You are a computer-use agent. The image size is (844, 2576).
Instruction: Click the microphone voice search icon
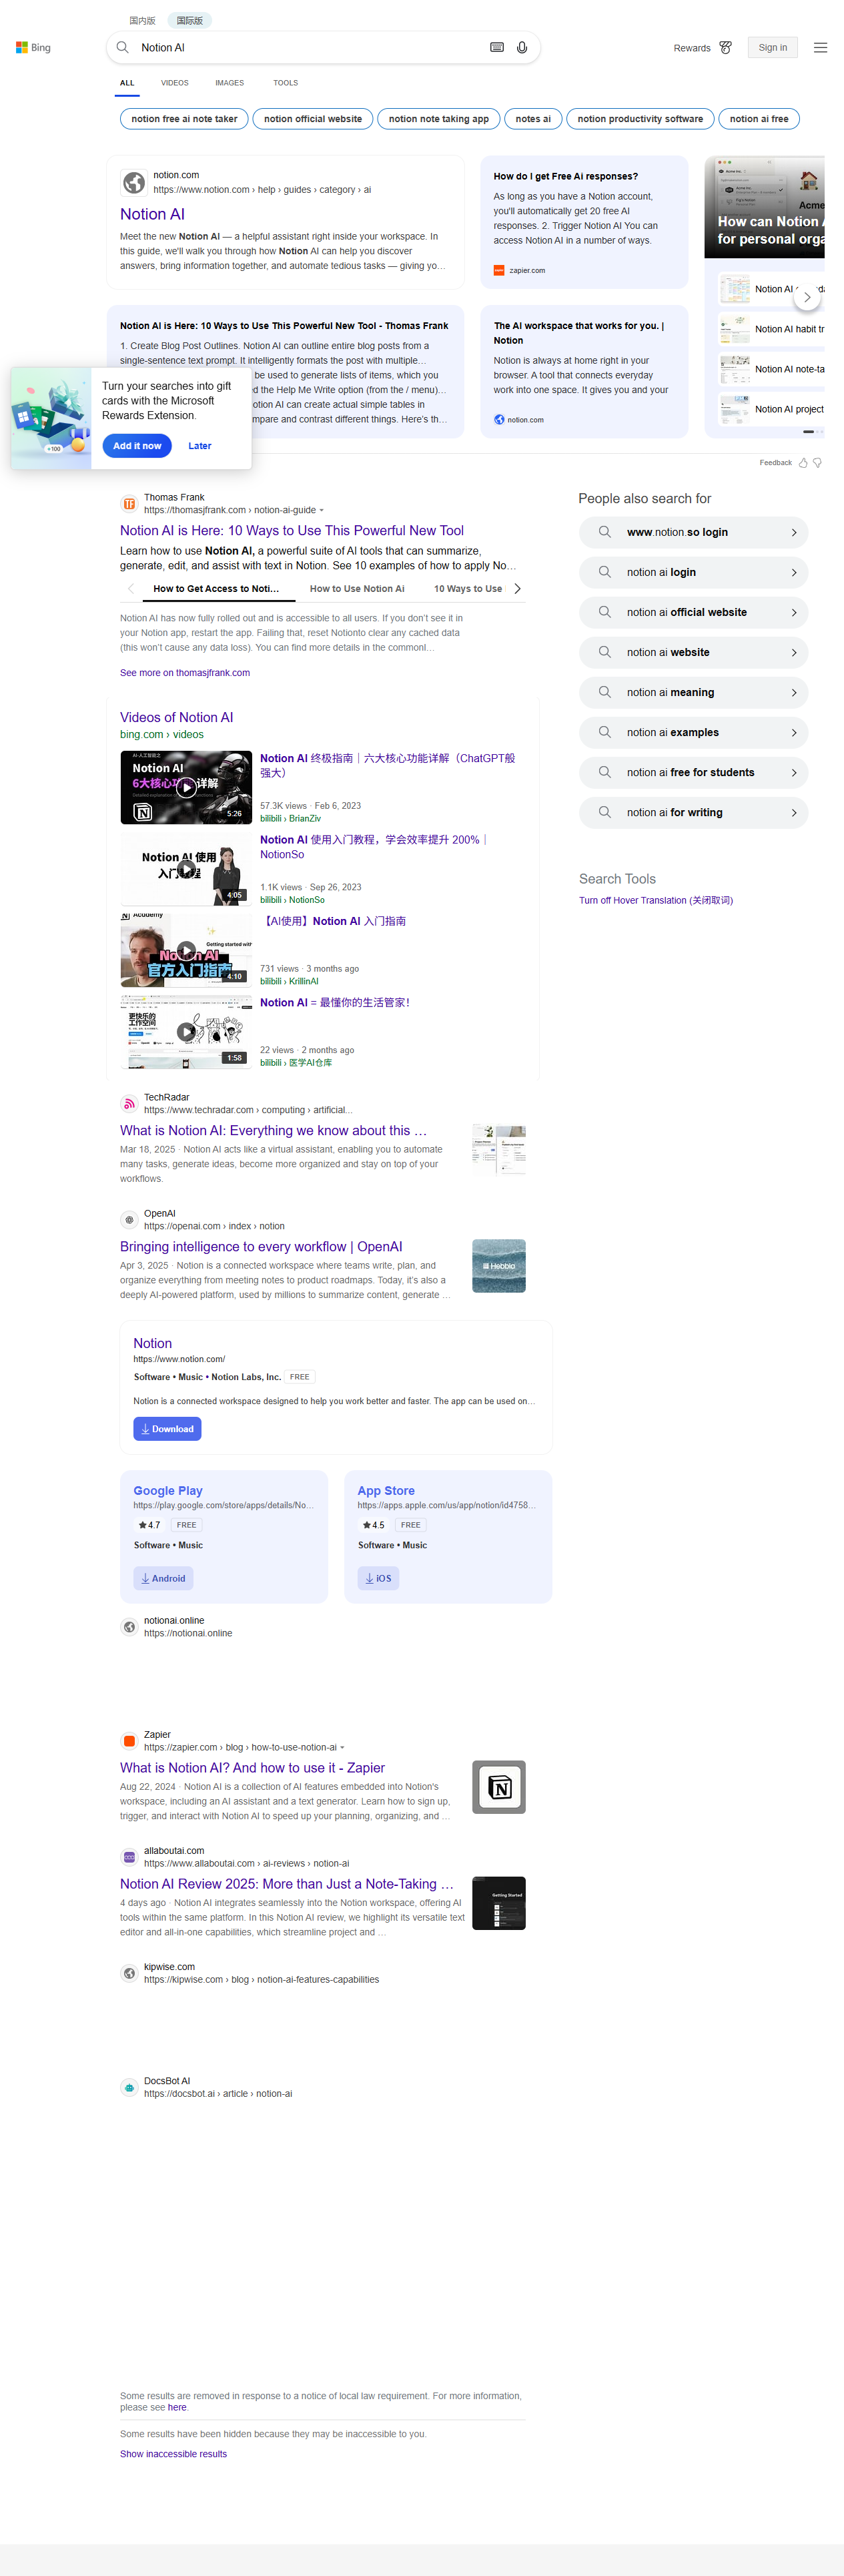click(x=521, y=47)
